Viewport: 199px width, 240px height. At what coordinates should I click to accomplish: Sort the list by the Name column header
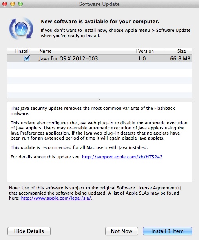pyautogui.click(x=87, y=51)
